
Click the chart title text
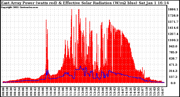click(x=85, y=3)
